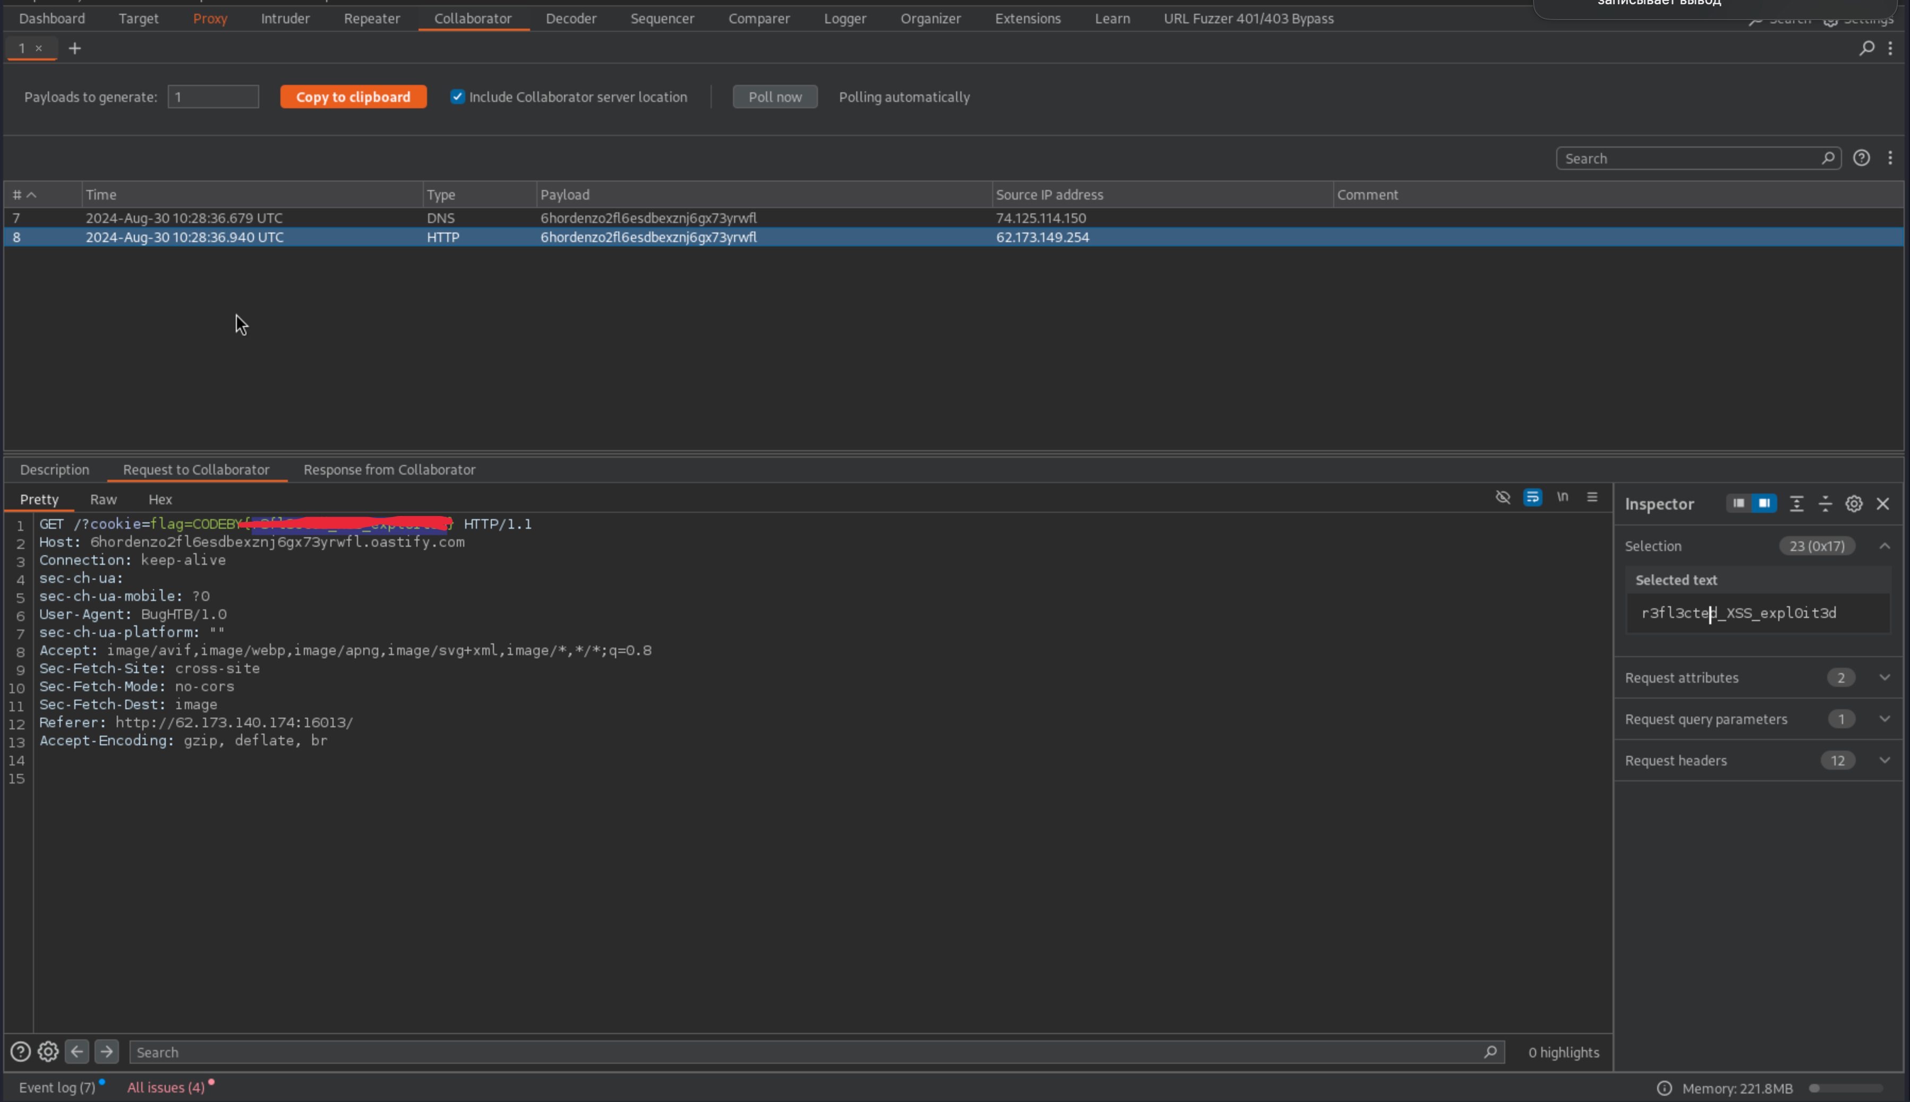1910x1102 pixels.
Task: Go to the previous search match arrow
Action: [x=76, y=1051]
